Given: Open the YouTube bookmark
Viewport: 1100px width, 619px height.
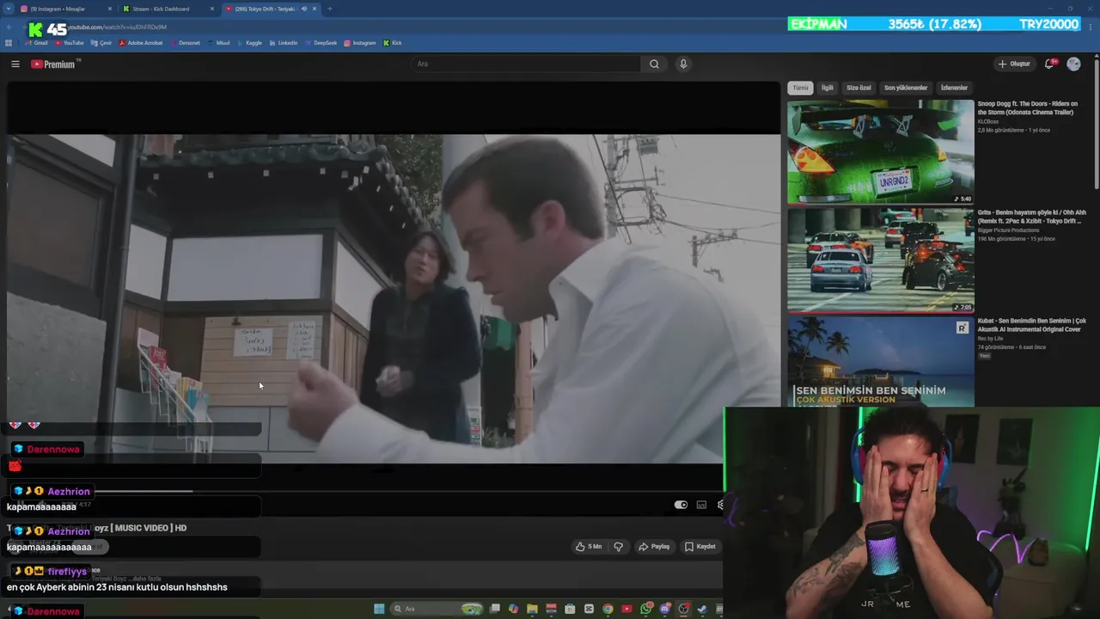Looking at the screenshot, I should coord(69,43).
